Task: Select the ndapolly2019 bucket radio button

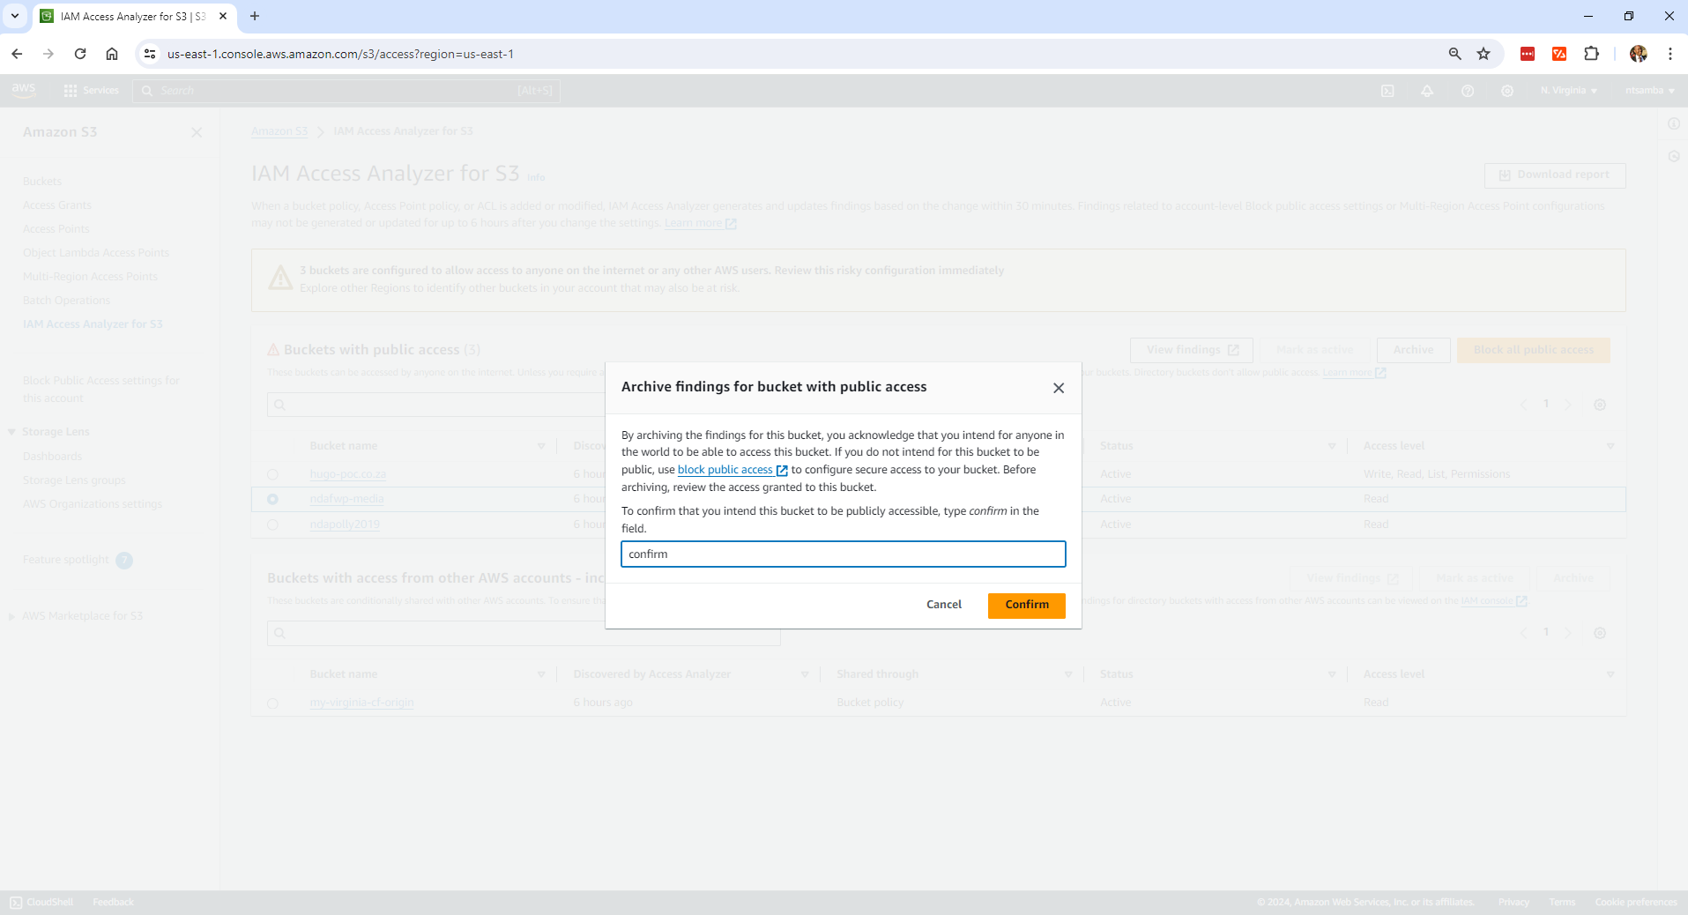Action: pos(272,524)
